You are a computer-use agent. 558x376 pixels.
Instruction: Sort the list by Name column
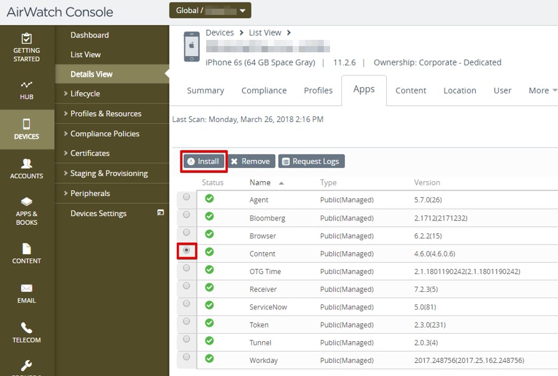pos(260,182)
